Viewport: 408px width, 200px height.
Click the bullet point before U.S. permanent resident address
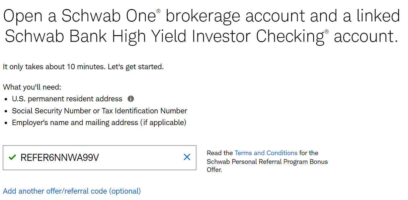pos(6,99)
